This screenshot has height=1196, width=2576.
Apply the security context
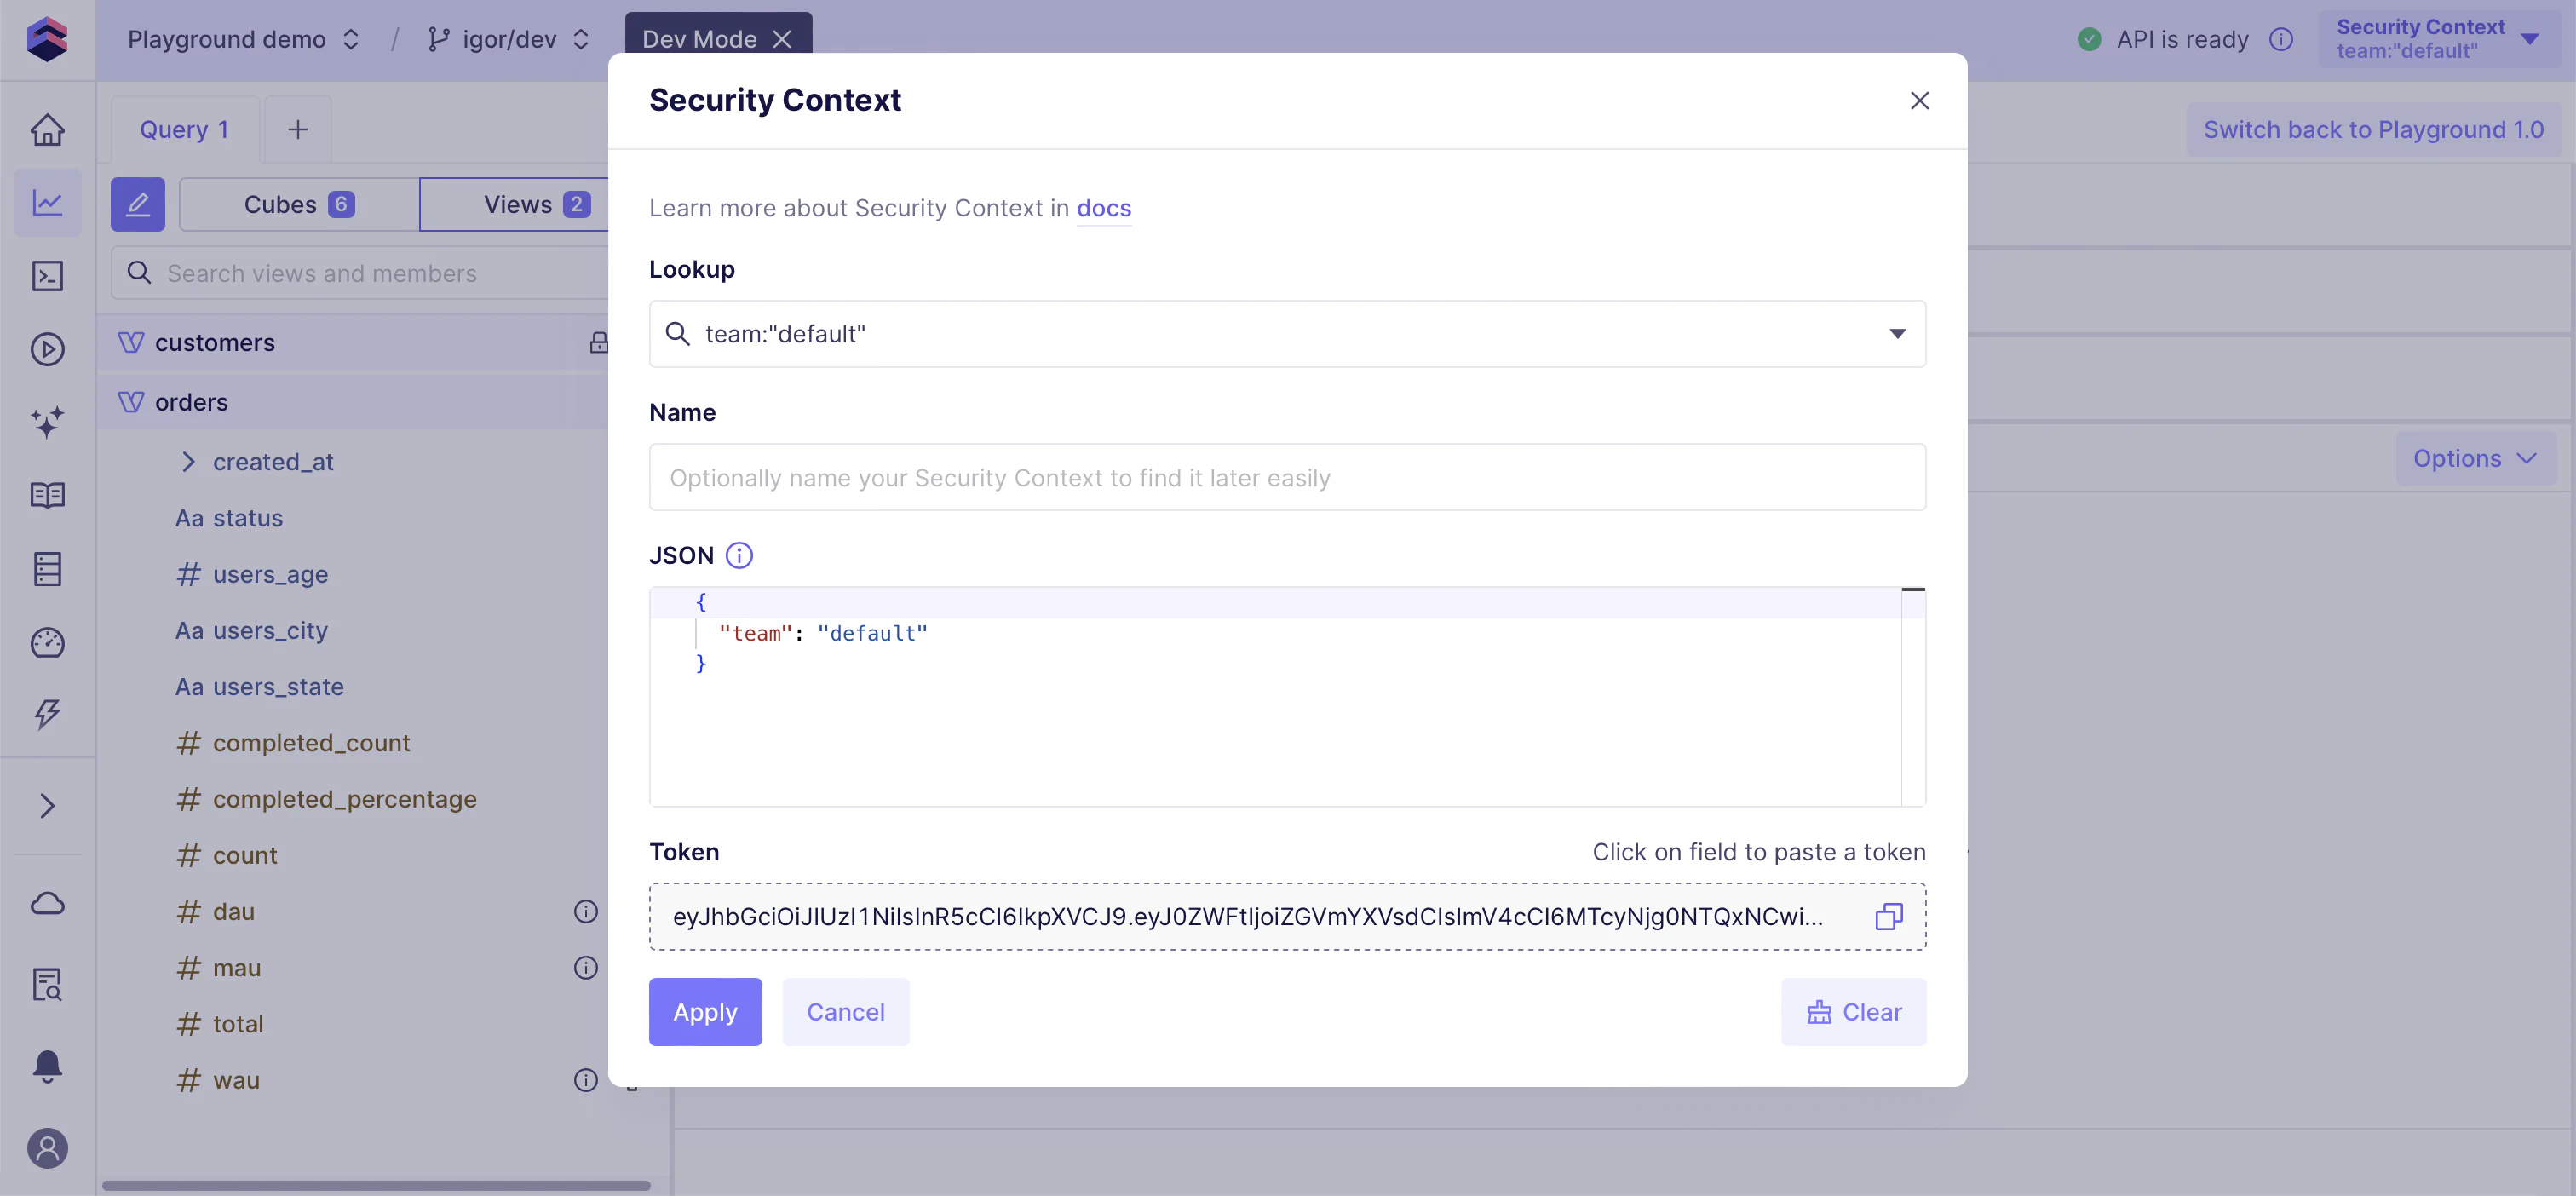tap(705, 1012)
